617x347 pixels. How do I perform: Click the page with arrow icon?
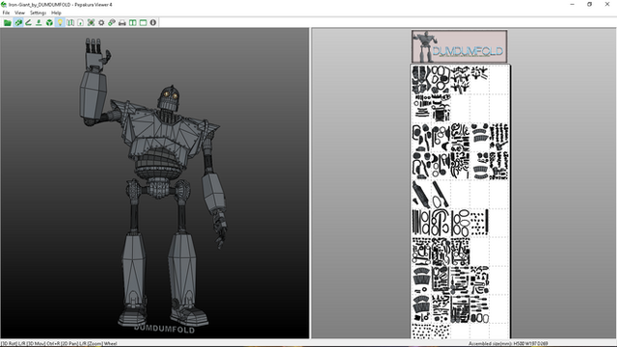click(x=80, y=23)
